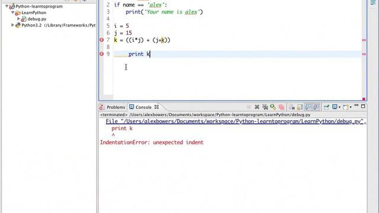Click the Clear Console icon
This screenshot has height=213, width=379.
click(292, 106)
